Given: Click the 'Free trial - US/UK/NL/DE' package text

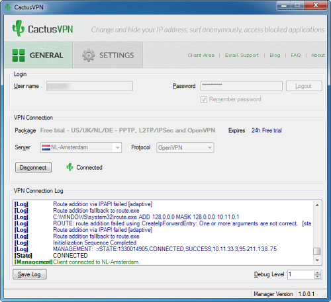Looking at the screenshot, I should pyautogui.click(x=128, y=130).
